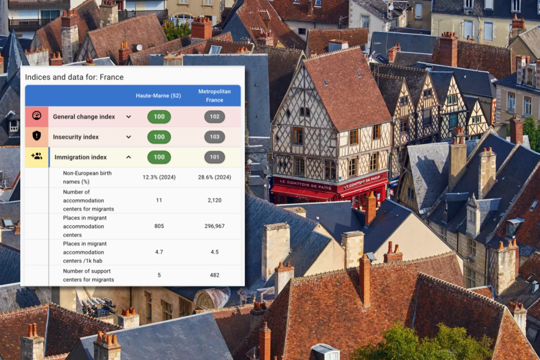The height and width of the screenshot is (360, 540).
Task: Expand the Insecurity index chevron
Action: pyautogui.click(x=128, y=137)
